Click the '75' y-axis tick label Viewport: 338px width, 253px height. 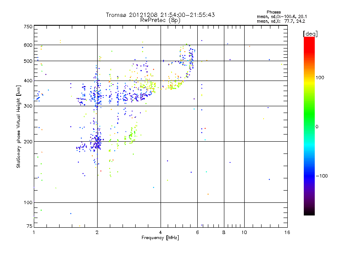point(30,226)
